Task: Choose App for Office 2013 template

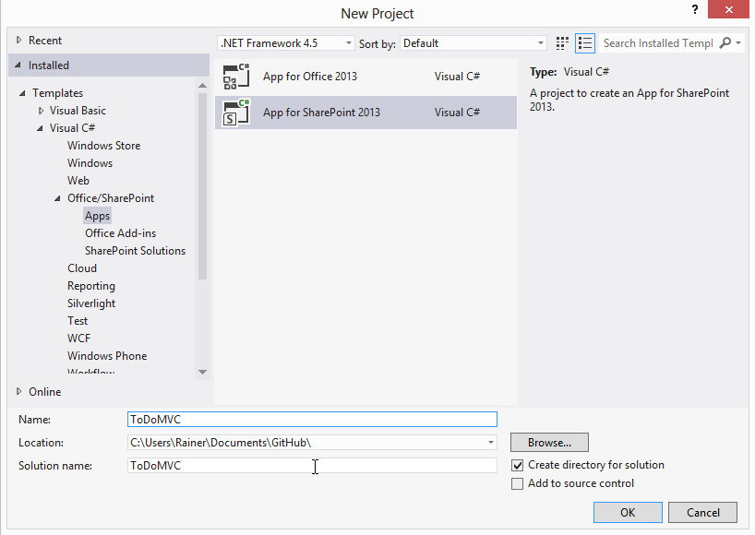Action: pos(366,77)
